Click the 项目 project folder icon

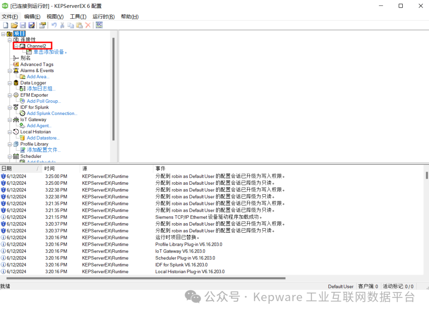(x=9, y=34)
